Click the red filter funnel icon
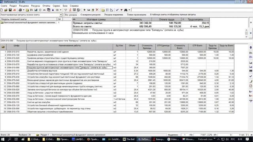This screenshot has height=142, width=253. pos(121,10)
